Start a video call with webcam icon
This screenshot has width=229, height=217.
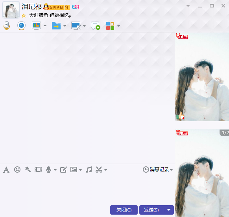[x=22, y=26]
